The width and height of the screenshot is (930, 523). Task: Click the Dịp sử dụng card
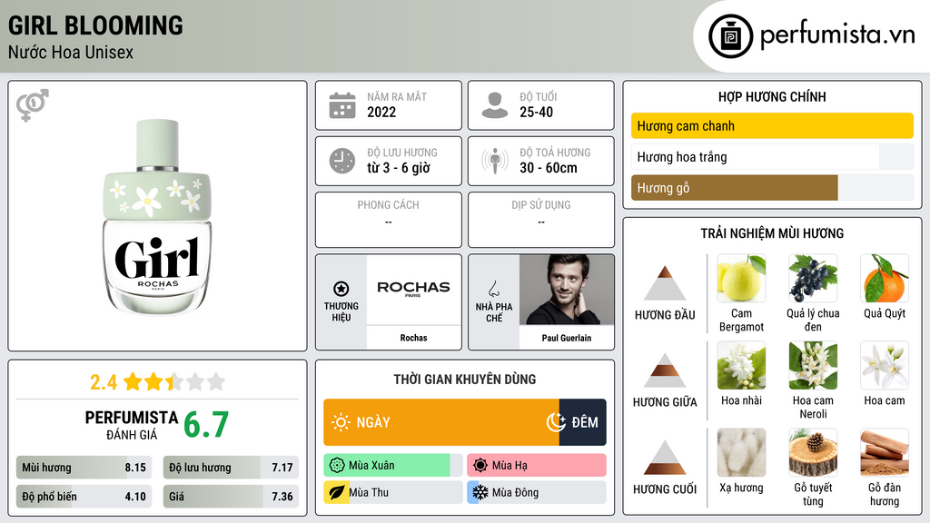pyautogui.click(x=541, y=220)
